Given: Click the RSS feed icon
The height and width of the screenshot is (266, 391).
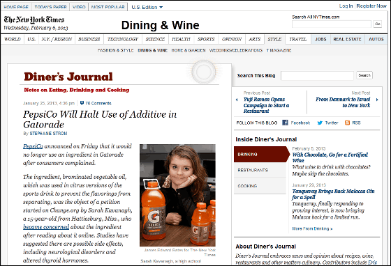Looking at the screenshot, I should (347, 123).
